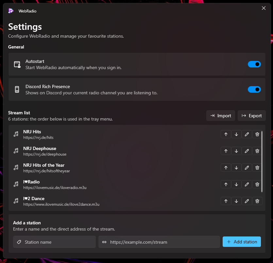
Task: Select the NRJ Deephouse station name
Action: [40, 148]
